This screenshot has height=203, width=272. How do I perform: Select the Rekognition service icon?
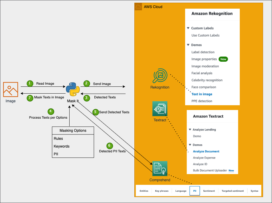point(160,76)
